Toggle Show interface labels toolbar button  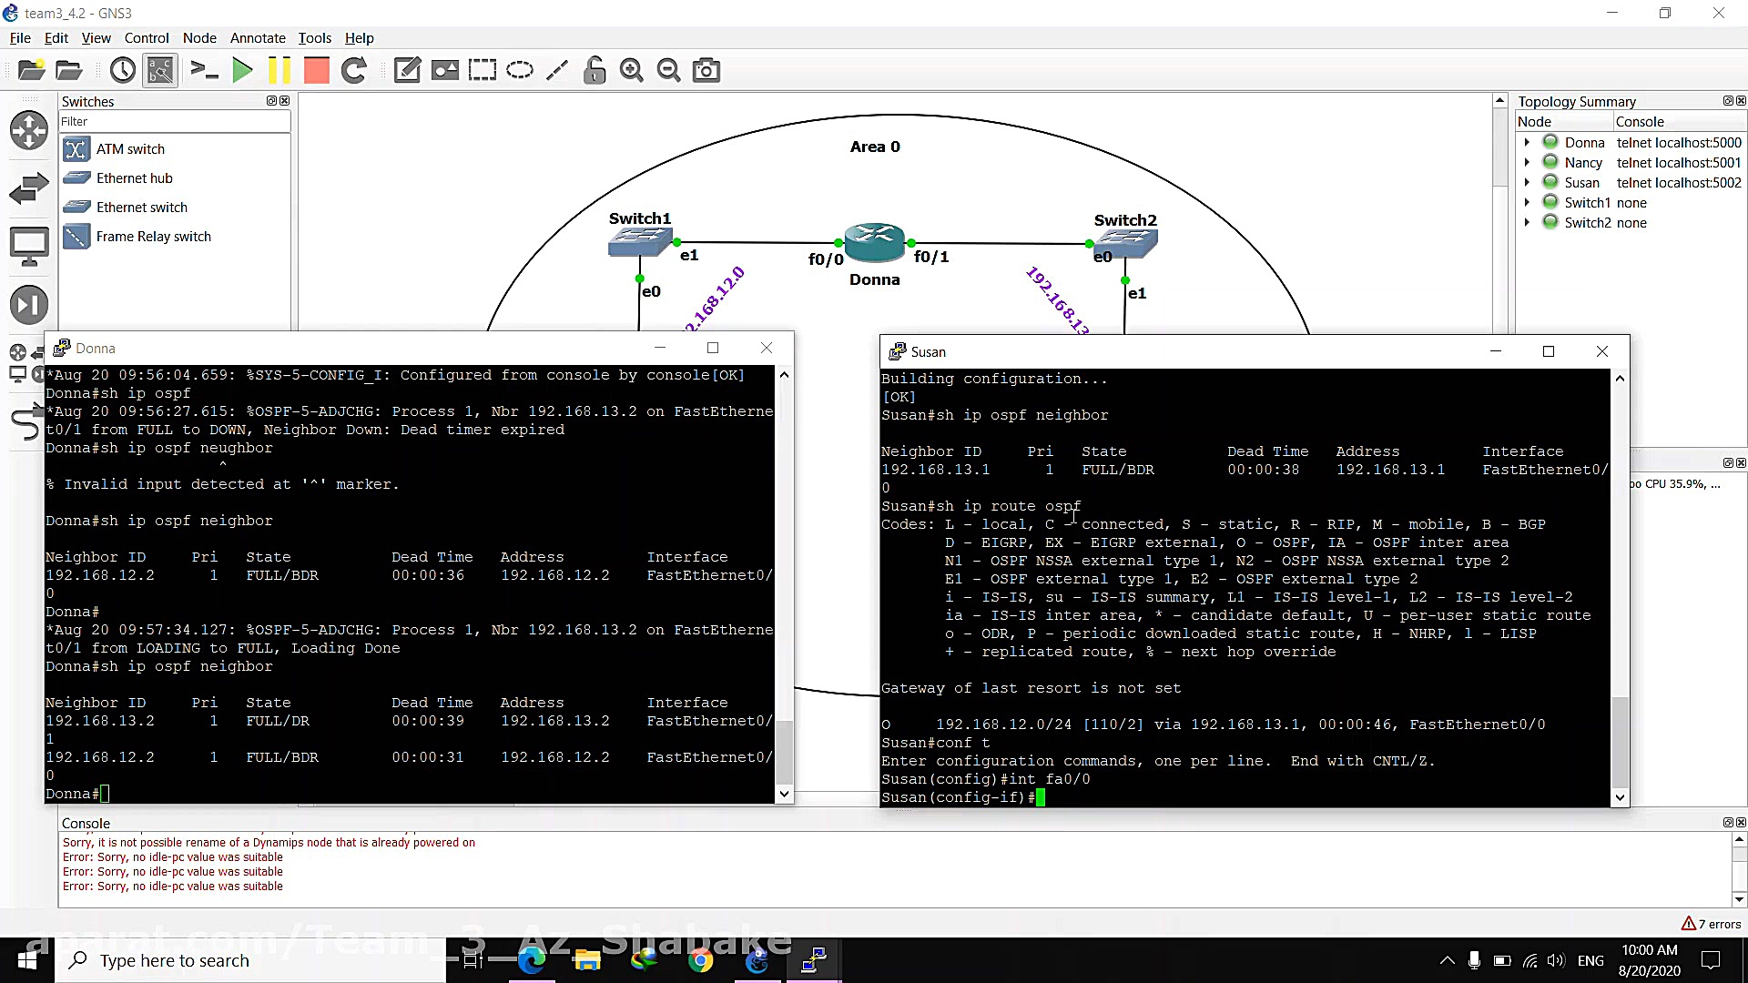(x=160, y=70)
